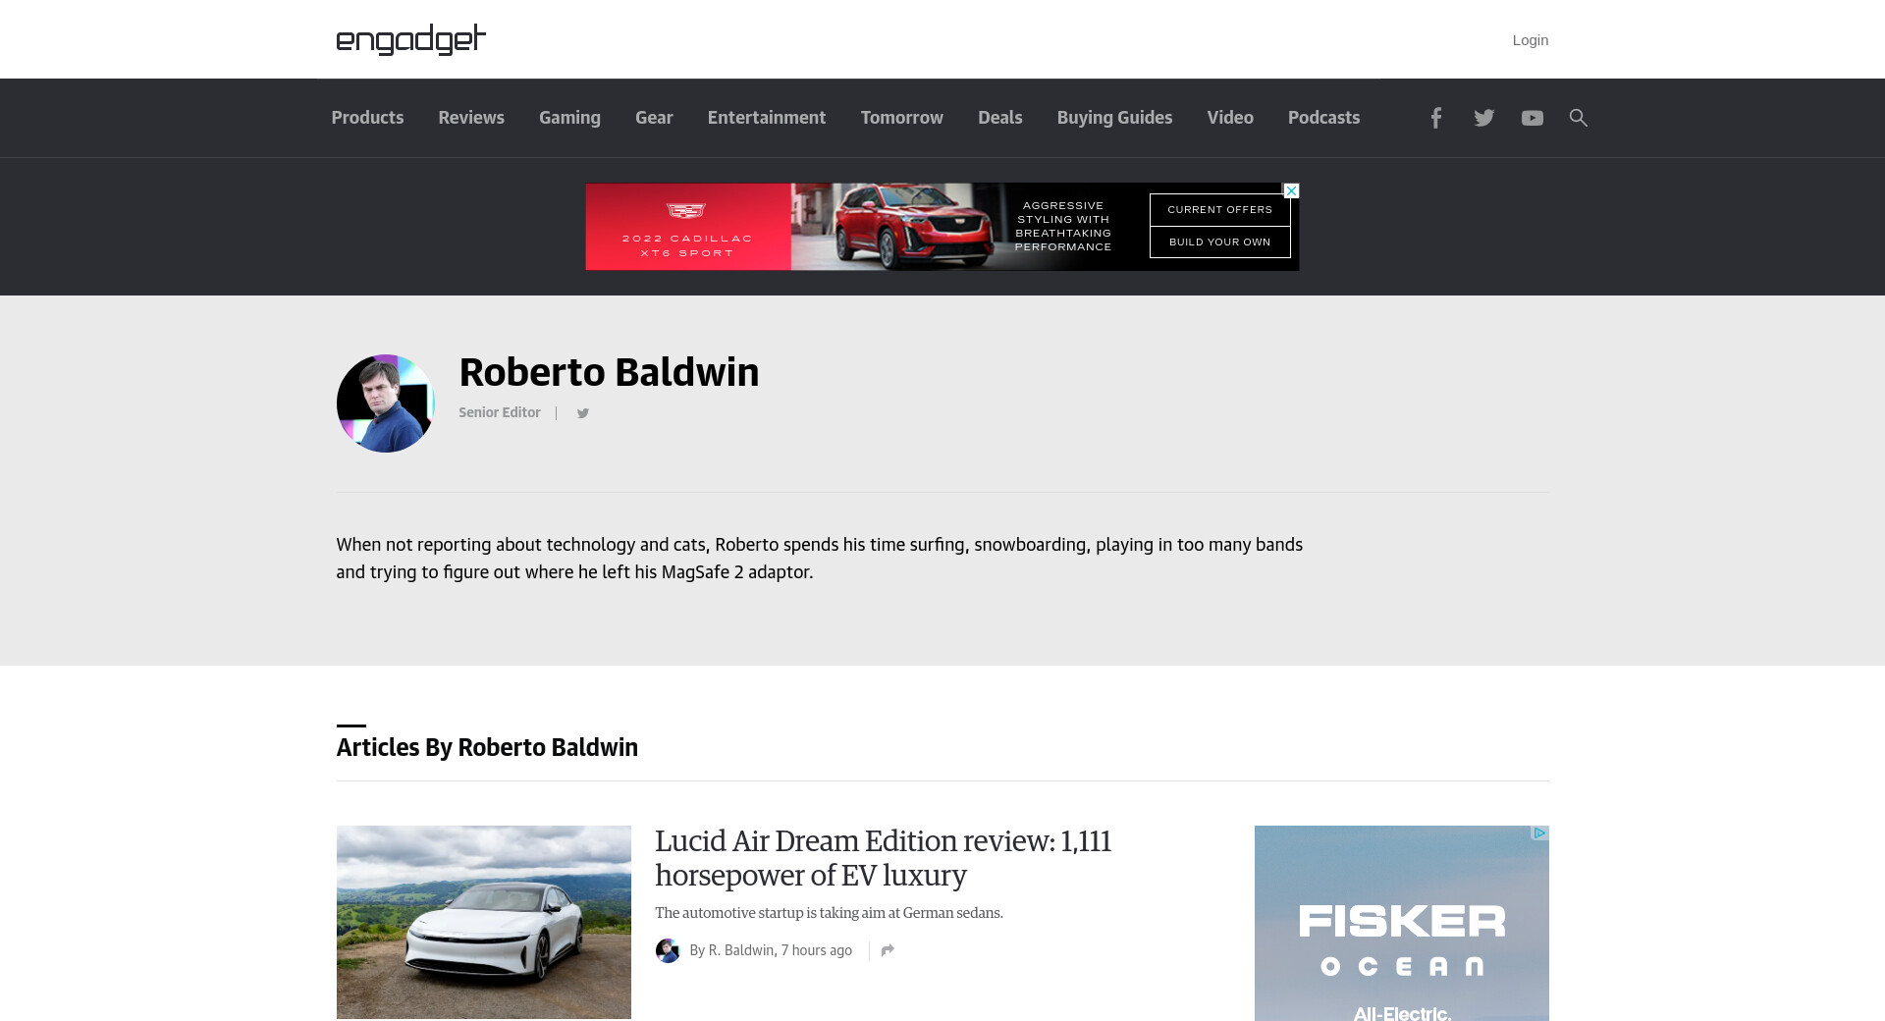Click the Login link

pyautogui.click(x=1531, y=40)
